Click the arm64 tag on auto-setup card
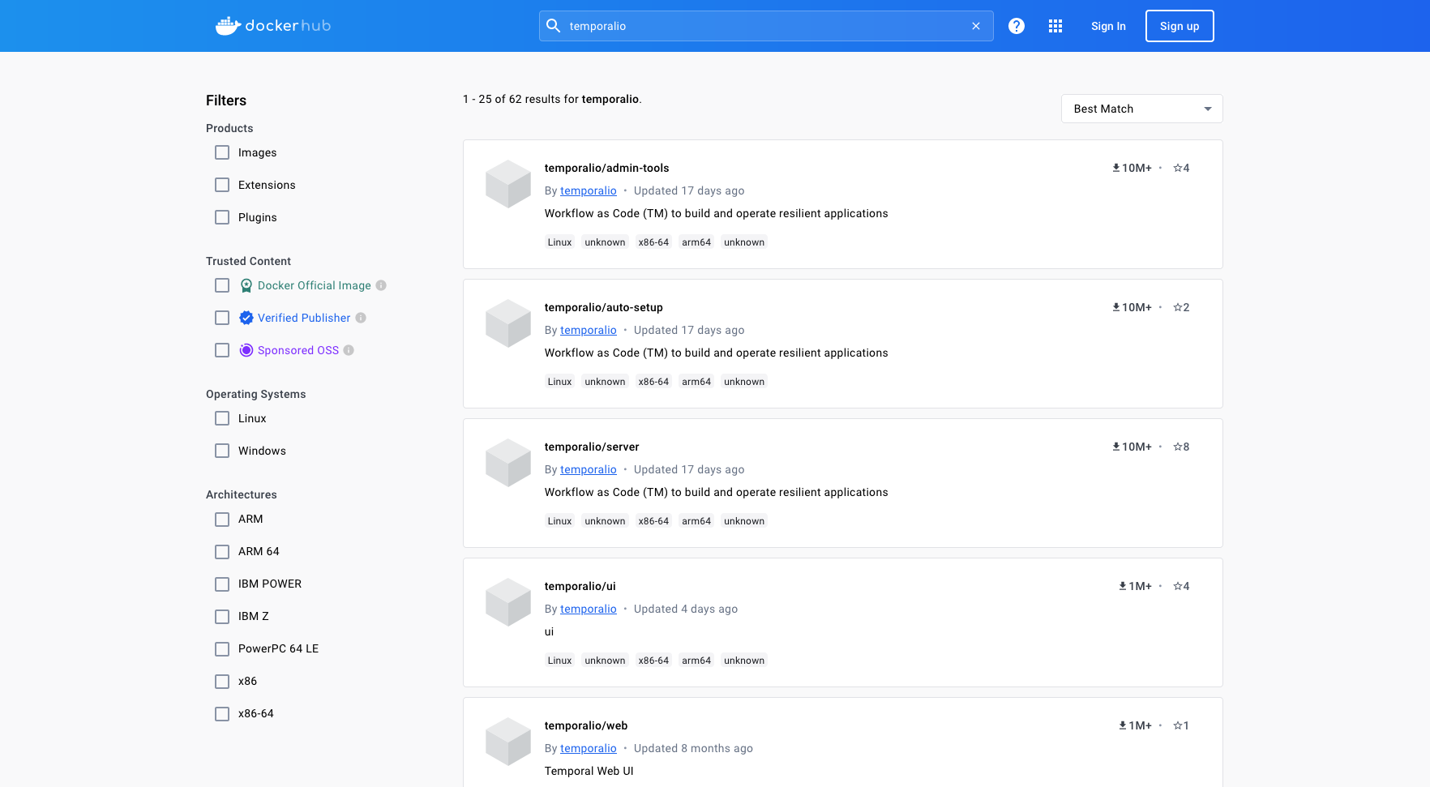The height and width of the screenshot is (787, 1430). [x=696, y=382]
